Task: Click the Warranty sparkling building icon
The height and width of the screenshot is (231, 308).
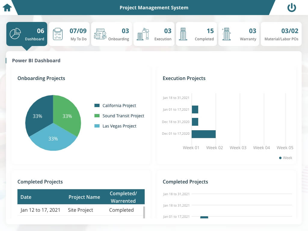Action: (226, 34)
